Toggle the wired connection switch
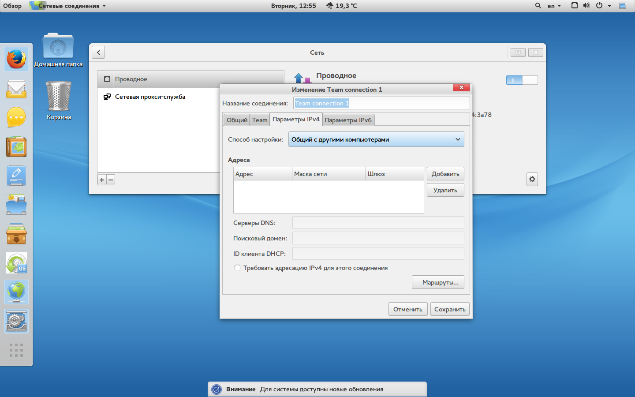 522,80
